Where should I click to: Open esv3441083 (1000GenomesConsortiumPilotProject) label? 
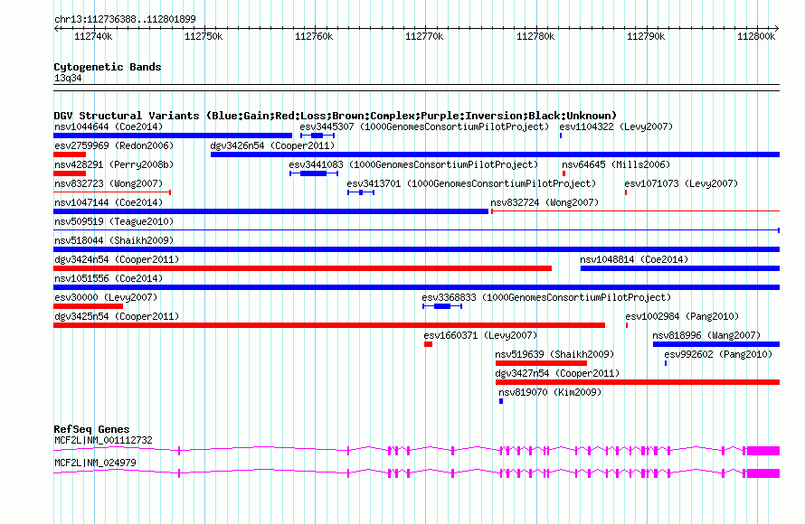tap(413, 164)
